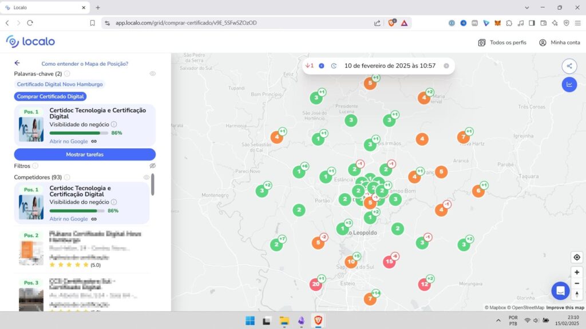
Task: Click the red map marker numbered 12
Action: (424, 284)
